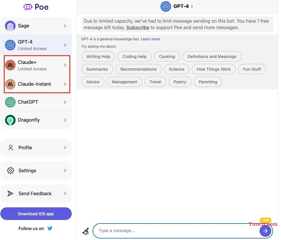This screenshot has width=281, height=240.
Task: Choose the Coding Help suggestion
Action: tap(135, 57)
